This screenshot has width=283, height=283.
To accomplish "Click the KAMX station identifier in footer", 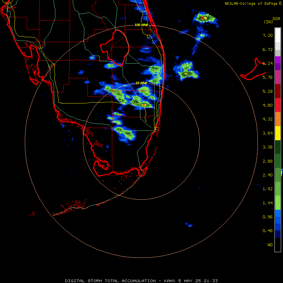I will [x=170, y=281].
